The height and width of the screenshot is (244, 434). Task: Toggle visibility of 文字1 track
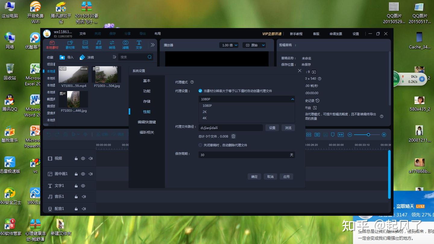[83, 186]
